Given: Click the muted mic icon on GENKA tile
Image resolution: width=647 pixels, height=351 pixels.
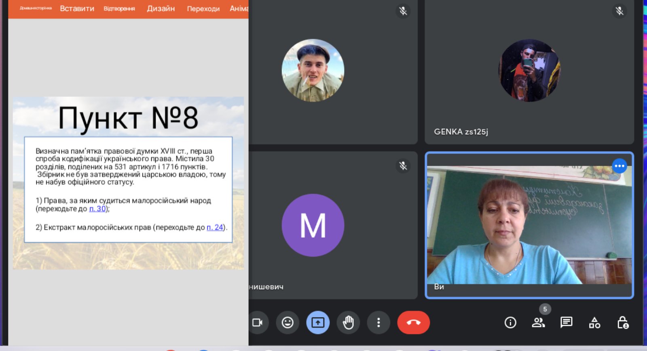Looking at the screenshot, I should (x=620, y=11).
